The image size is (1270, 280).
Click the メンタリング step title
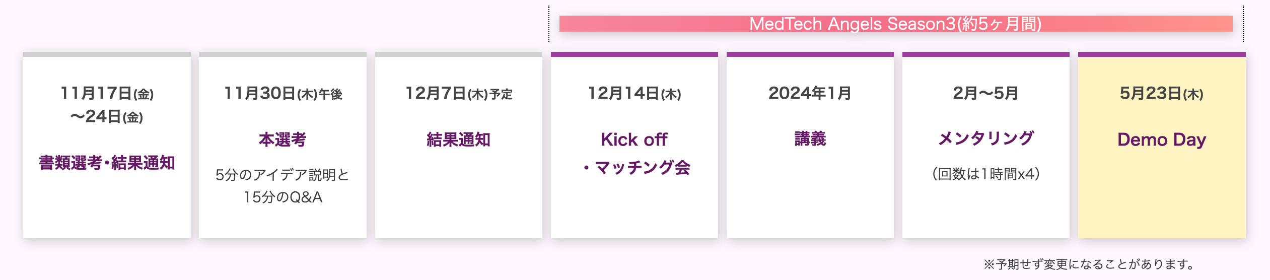[985, 138]
